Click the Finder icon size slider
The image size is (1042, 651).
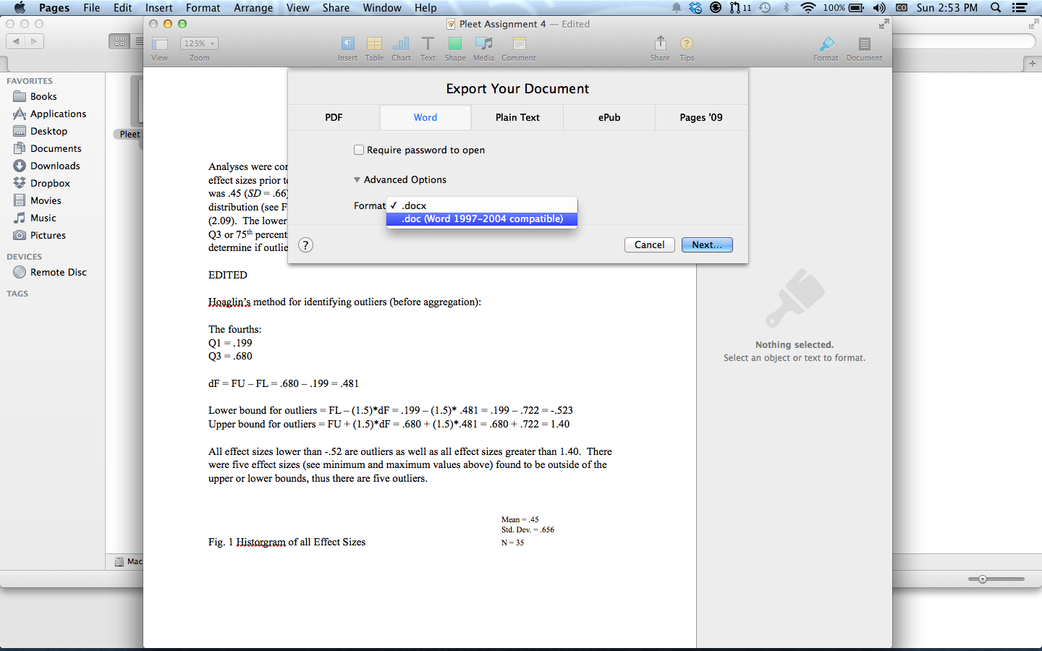[983, 579]
